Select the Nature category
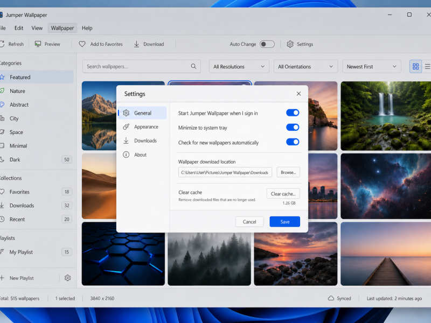Image resolution: width=431 pixels, height=323 pixels. point(37,91)
